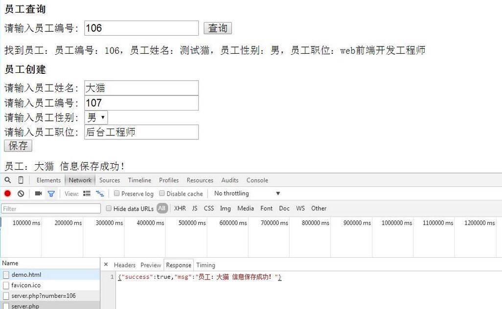
Task: Click the Name column header
Action: (x=50, y=263)
